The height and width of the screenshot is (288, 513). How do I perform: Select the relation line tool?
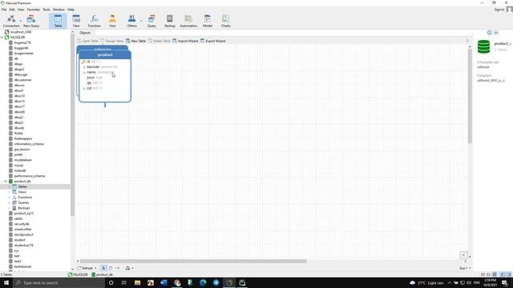click(x=118, y=268)
